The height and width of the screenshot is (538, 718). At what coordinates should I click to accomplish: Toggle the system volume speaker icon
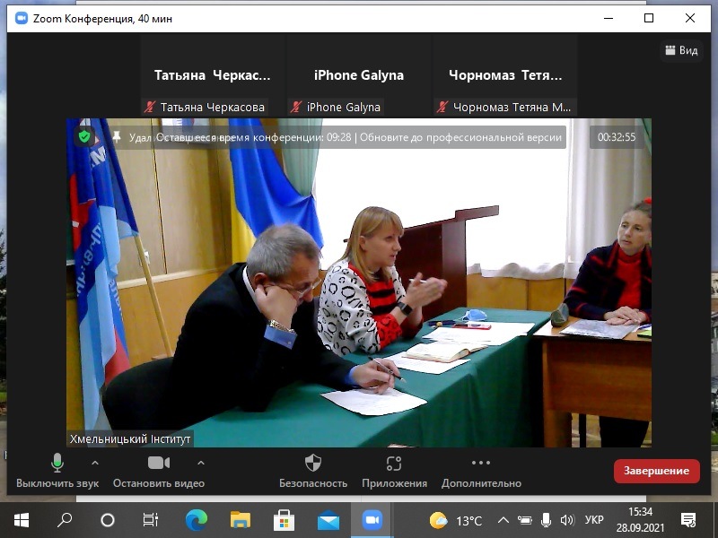566,520
